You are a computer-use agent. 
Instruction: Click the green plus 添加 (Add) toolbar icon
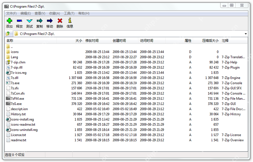(9, 21)
